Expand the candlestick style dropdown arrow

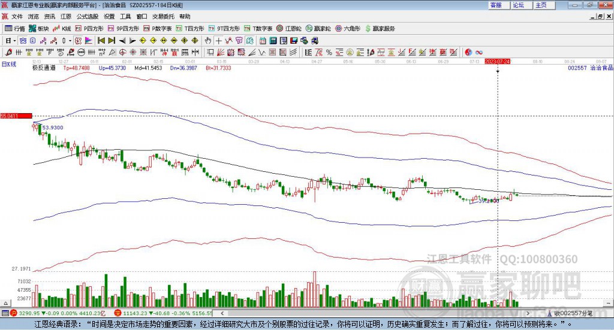pos(70,41)
